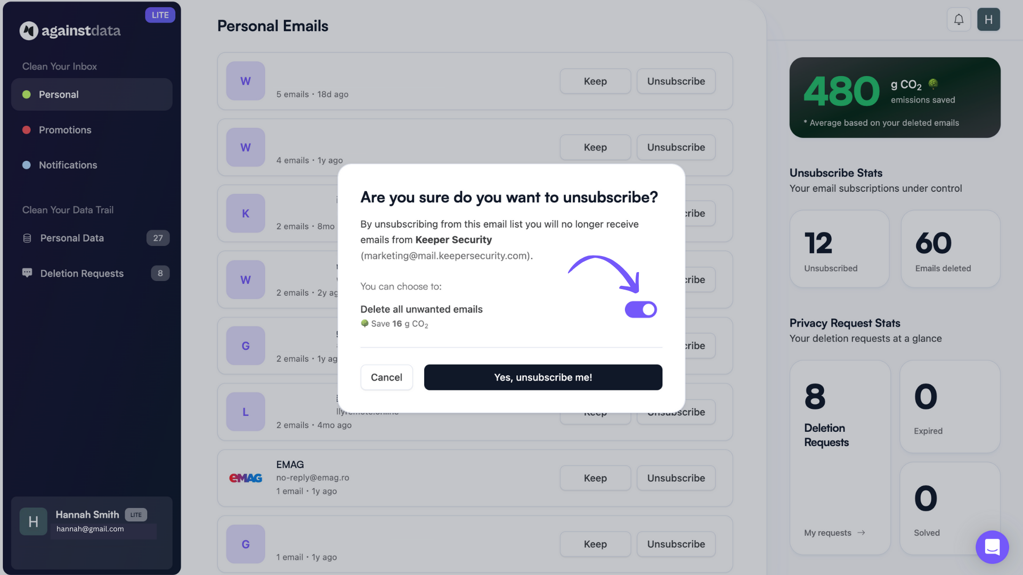Keep the EMAG email subscription
The width and height of the screenshot is (1023, 575).
[x=595, y=478]
